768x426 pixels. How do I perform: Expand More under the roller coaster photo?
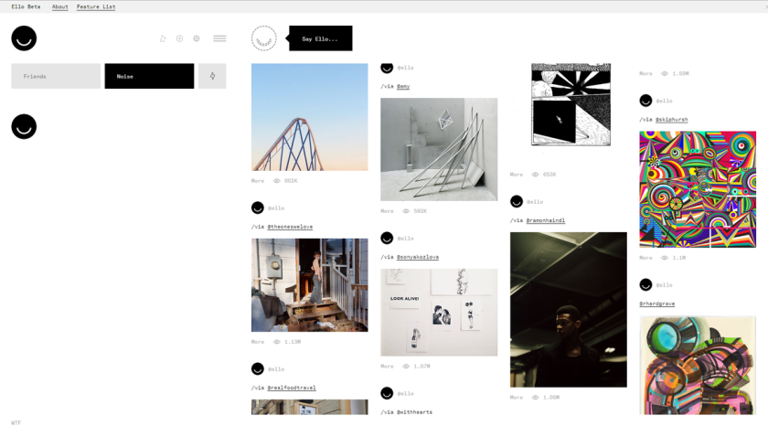258,181
